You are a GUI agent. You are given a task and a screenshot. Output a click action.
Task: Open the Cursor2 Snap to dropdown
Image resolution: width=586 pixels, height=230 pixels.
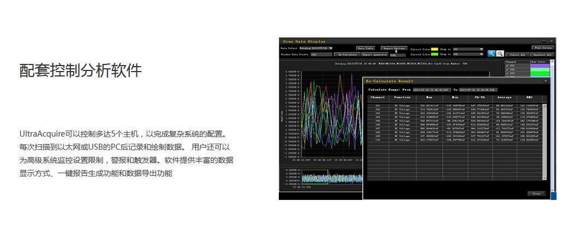point(468,54)
